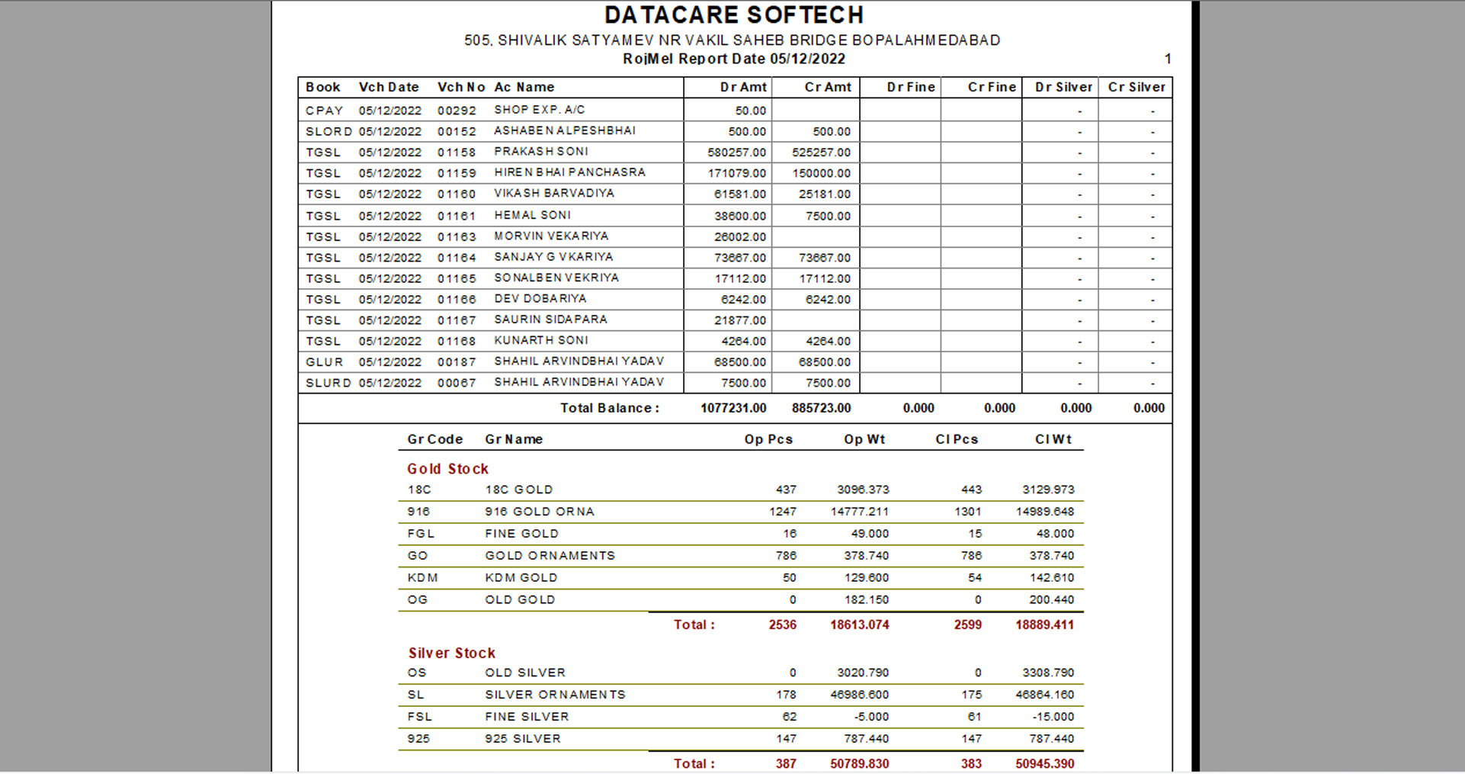Click the Total Balance label
The width and height of the screenshot is (1465, 774).
tap(610, 408)
